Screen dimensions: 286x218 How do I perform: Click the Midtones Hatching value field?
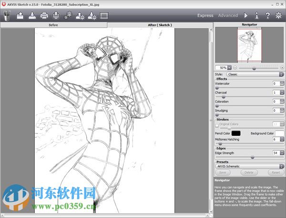(276, 139)
